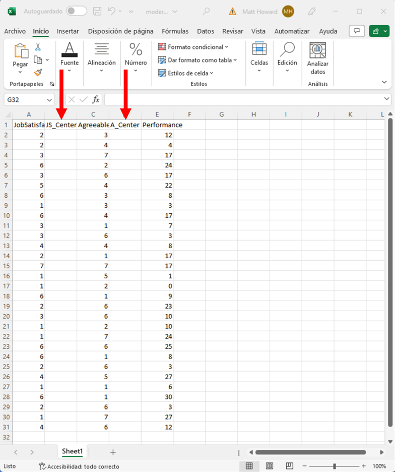Click the Guardar floppy disk icon

97,11
